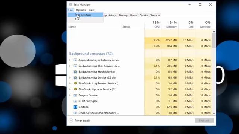The image size is (239, 134).
Task: Select the COM Surrogate process name
Action: [88, 101]
